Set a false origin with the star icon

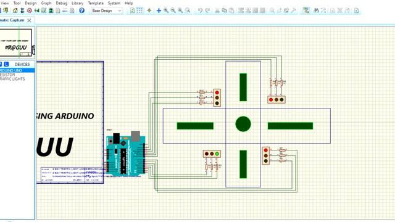pyautogui.click(x=149, y=10)
